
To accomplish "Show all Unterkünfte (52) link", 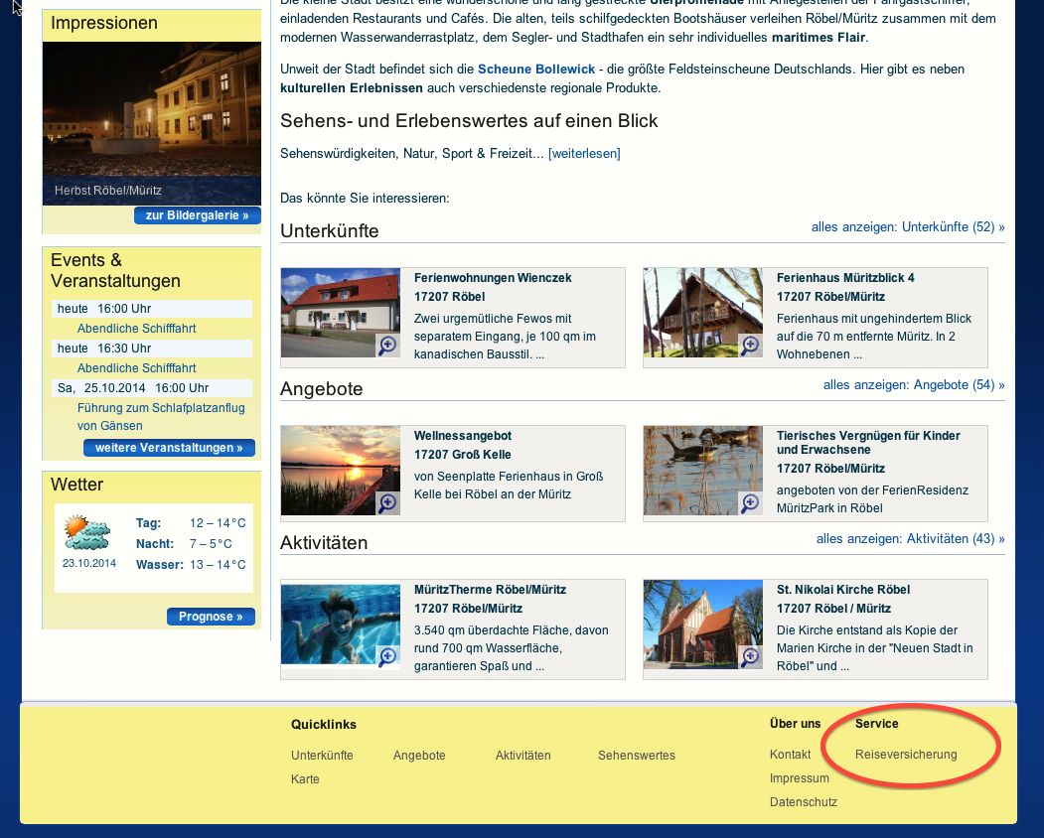I will [908, 227].
